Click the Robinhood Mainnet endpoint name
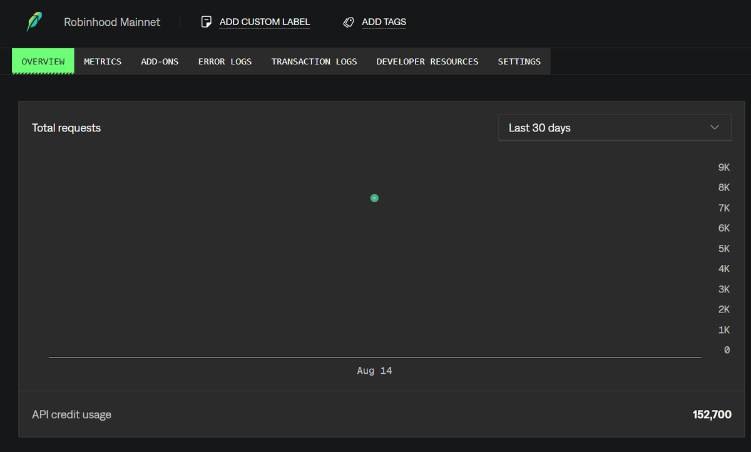This screenshot has height=452, width=751. click(x=112, y=22)
